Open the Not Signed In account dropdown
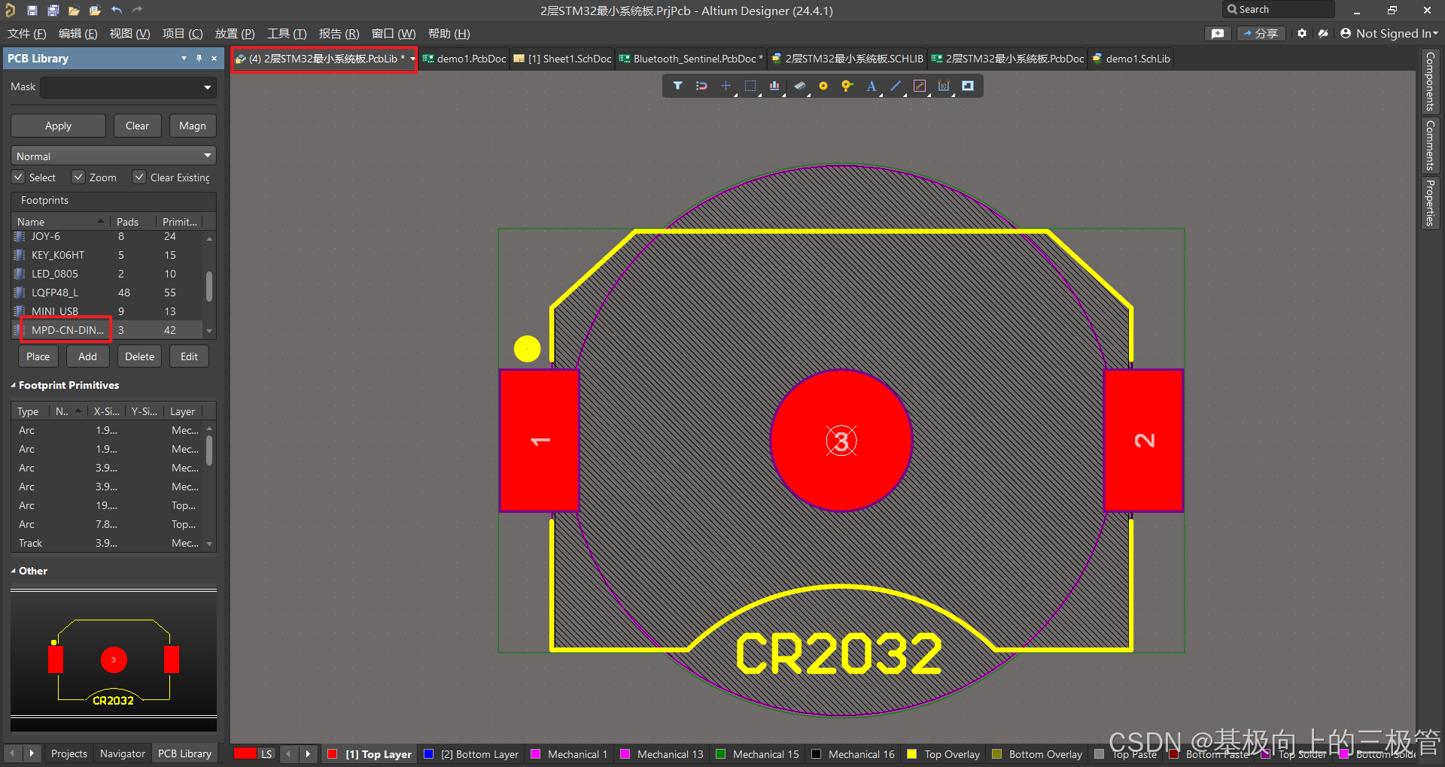Viewport: 1445px width, 767px height. 1389,33
